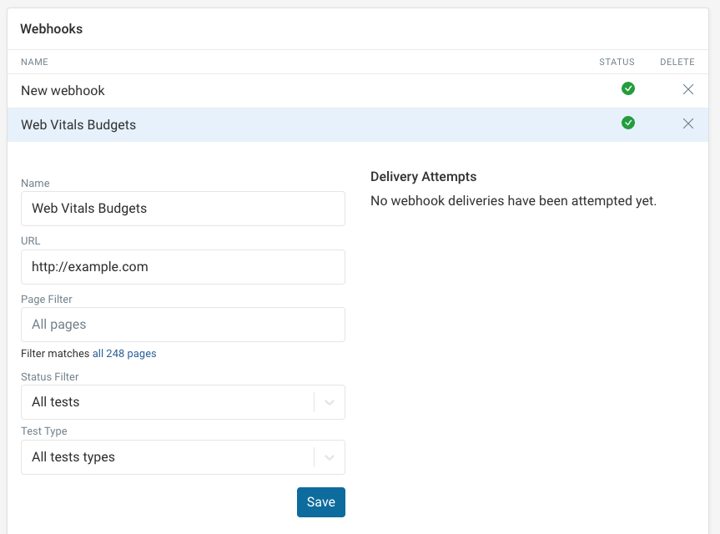Click the Page Filter field showing All pages
Screen dimensions: 720x534
(183, 324)
